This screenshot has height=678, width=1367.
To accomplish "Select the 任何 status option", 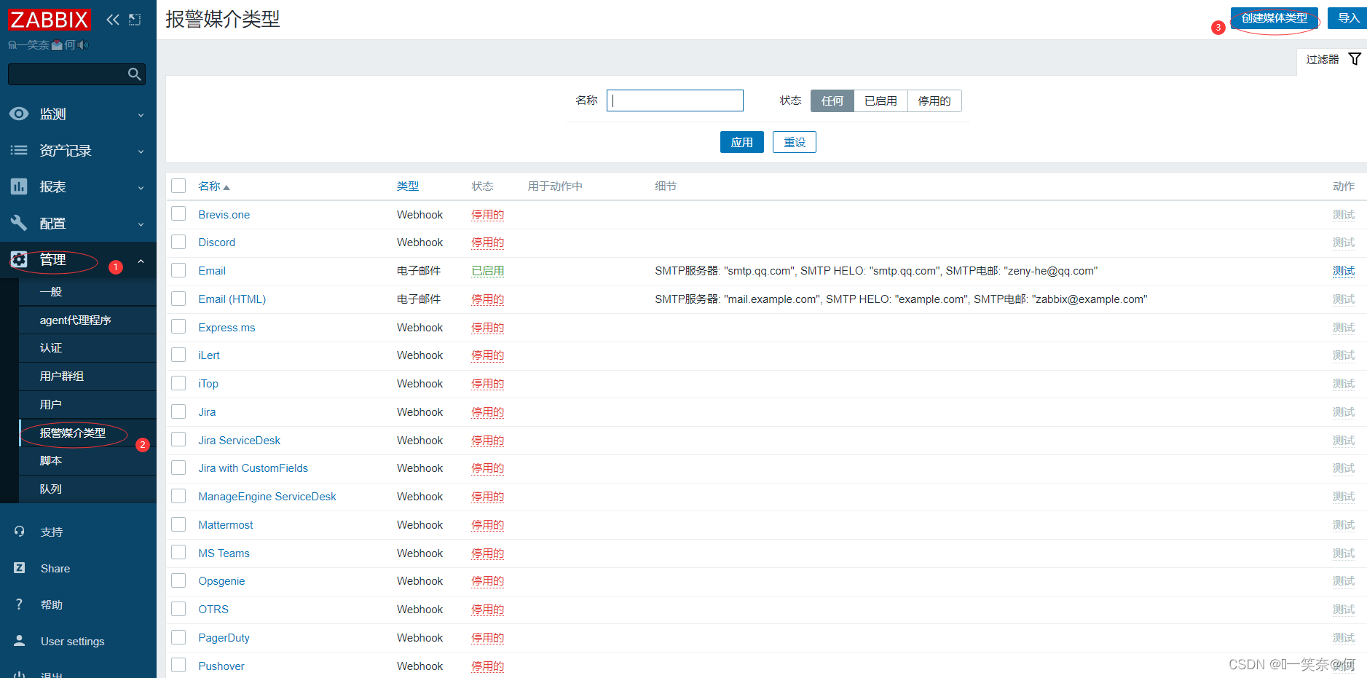I will tap(832, 100).
